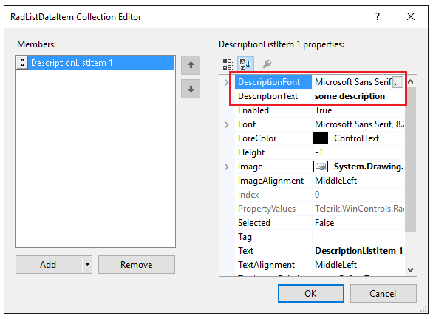Switch property grid to Alphabetical sort
This screenshot has height=319, width=433.
click(x=245, y=64)
